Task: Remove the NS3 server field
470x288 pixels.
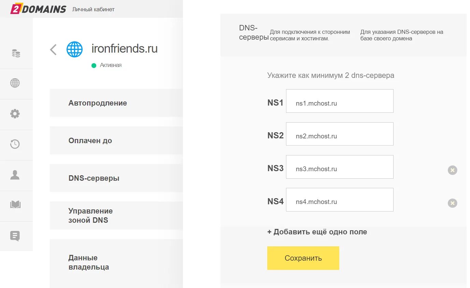Action: coord(452,170)
